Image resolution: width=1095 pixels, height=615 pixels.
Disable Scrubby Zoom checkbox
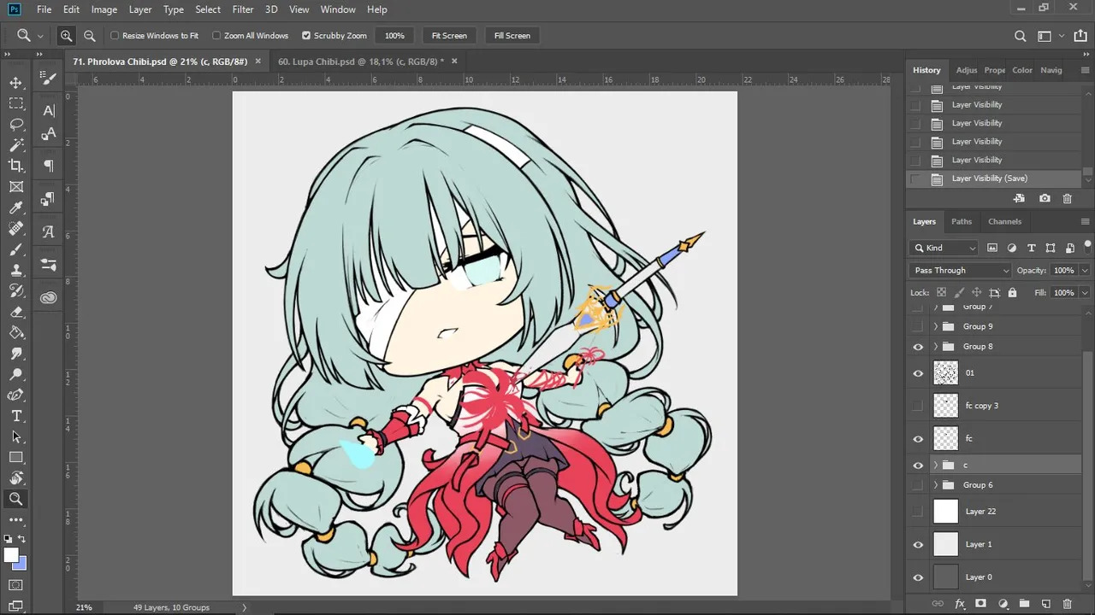[306, 36]
